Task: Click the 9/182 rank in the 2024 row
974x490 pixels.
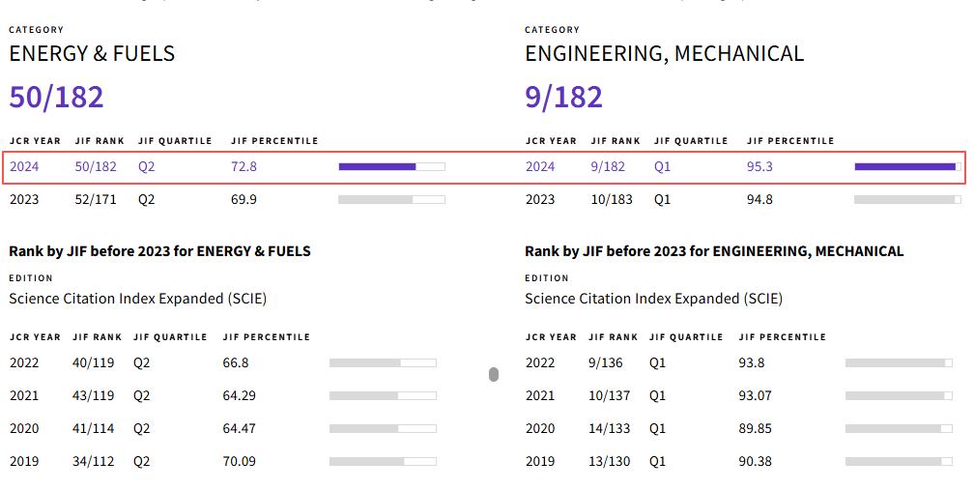Action: coord(608,166)
